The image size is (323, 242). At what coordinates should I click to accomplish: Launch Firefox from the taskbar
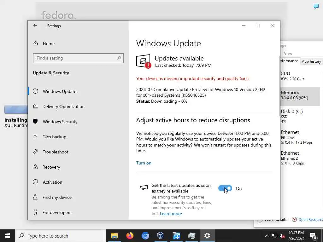(130, 236)
